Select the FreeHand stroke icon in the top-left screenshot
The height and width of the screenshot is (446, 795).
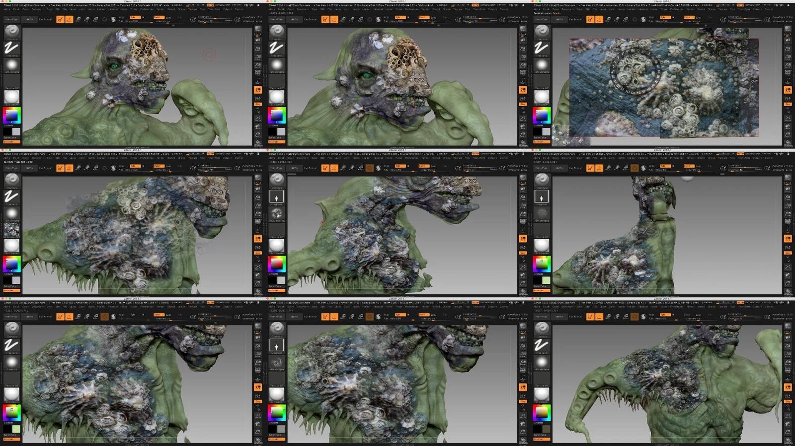click(x=11, y=48)
